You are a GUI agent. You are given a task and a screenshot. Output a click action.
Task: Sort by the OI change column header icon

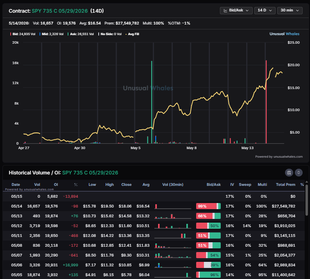(x=76, y=185)
